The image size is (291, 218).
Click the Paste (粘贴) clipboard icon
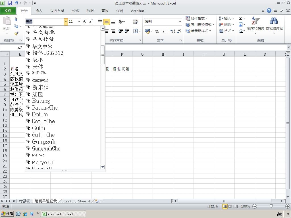click(7, 21)
